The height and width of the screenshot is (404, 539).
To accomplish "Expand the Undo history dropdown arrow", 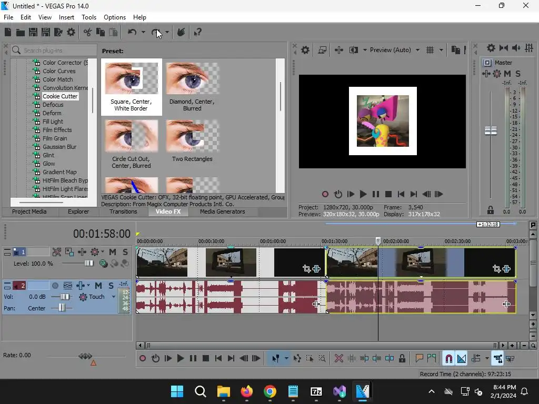I will [143, 32].
